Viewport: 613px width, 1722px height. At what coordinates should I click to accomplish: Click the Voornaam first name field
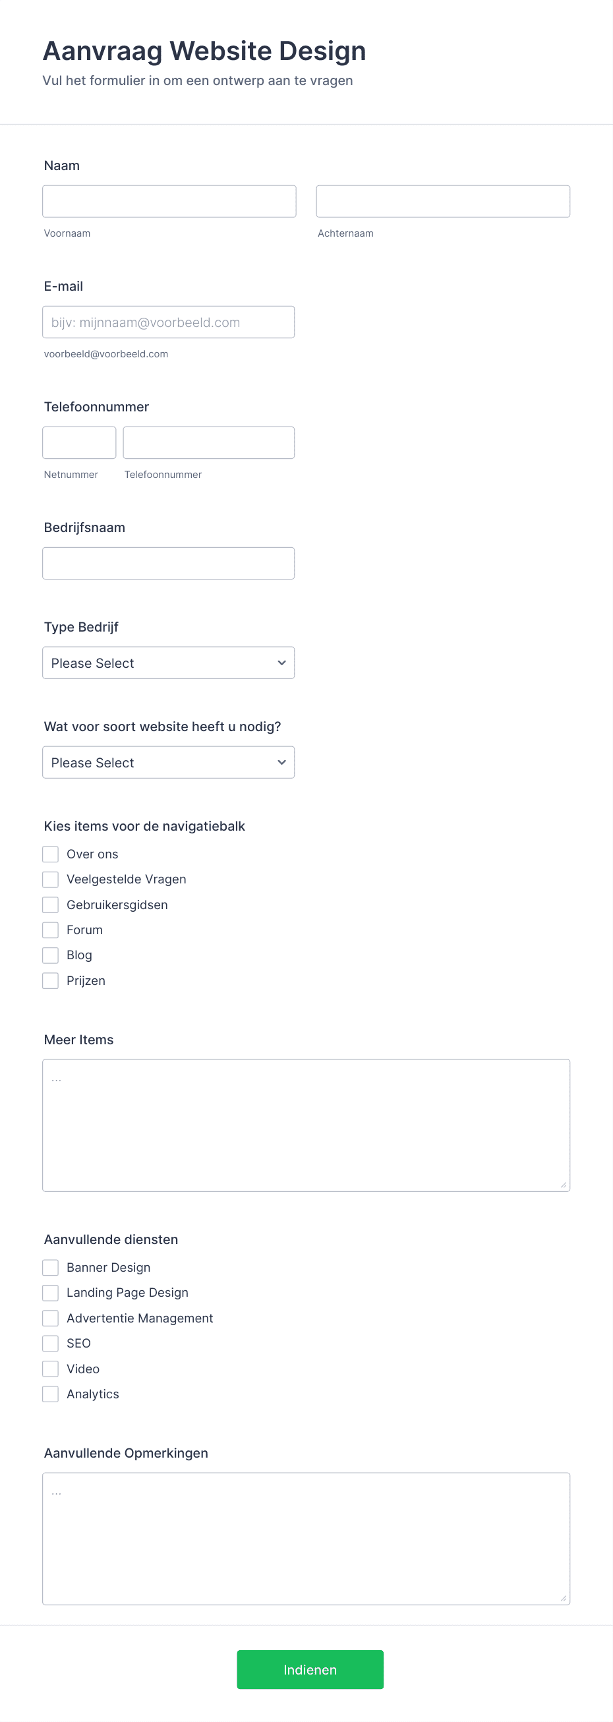169,201
